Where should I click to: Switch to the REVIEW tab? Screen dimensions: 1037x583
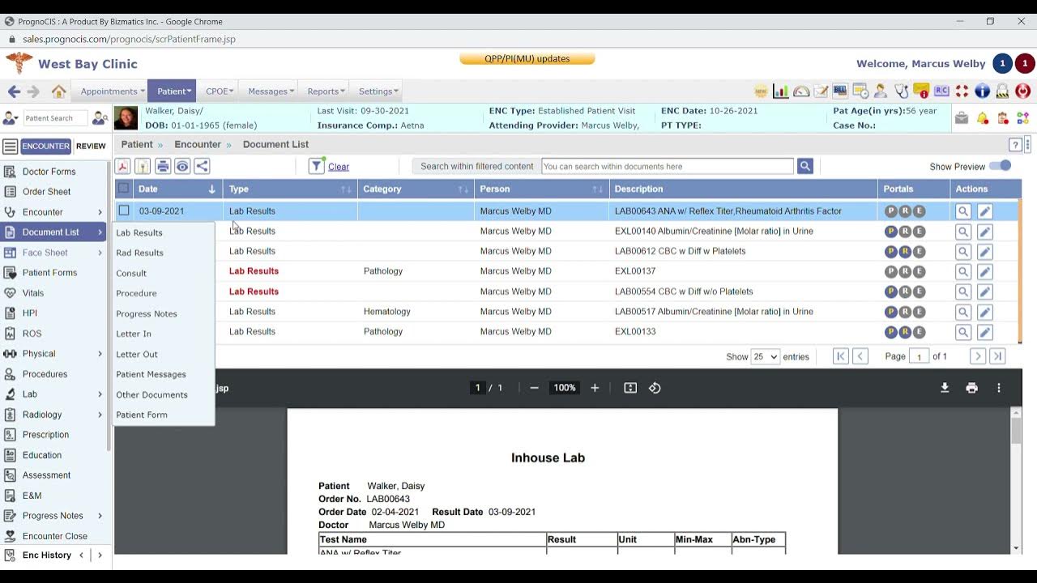[x=91, y=147]
